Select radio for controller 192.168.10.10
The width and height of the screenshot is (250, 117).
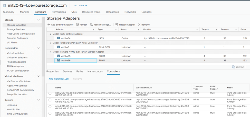pos(50,93)
